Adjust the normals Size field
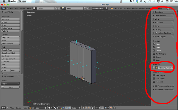 pyautogui.click(x=166, y=68)
